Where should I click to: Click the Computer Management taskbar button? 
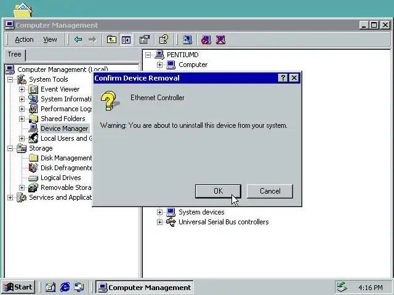(145, 287)
